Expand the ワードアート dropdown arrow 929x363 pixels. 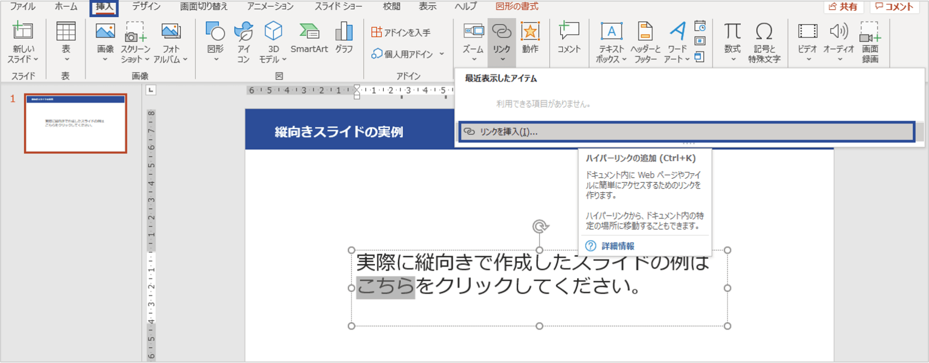coord(687,59)
